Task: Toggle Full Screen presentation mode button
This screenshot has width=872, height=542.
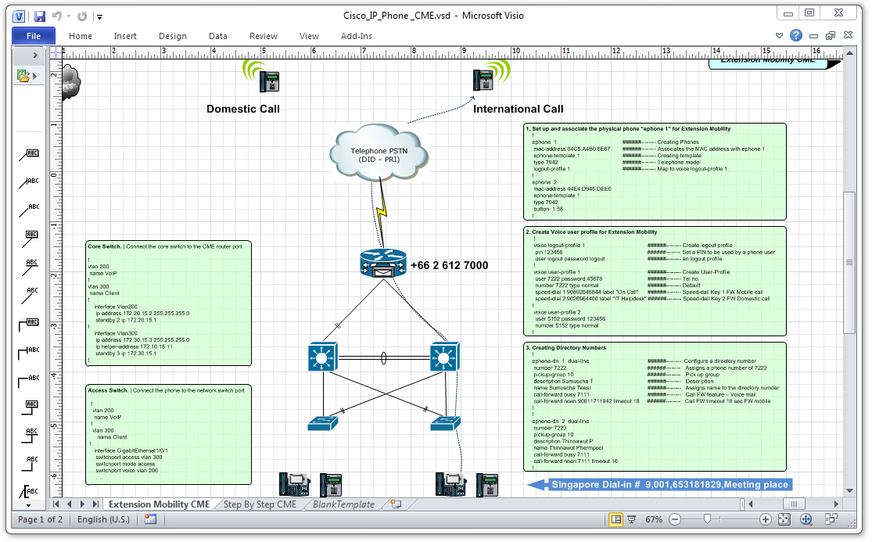Action: (632, 519)
